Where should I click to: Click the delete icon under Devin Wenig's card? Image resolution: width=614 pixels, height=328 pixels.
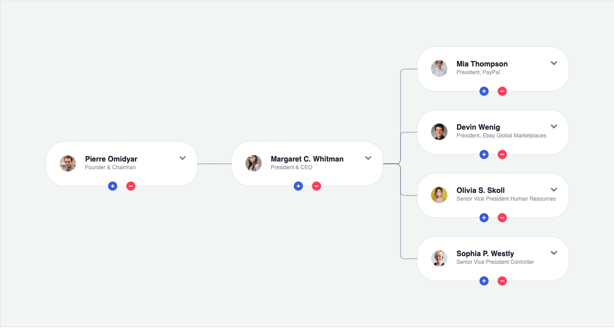502,154
